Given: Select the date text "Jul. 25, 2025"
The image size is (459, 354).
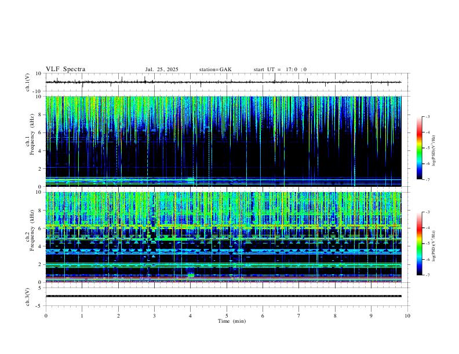Looking at the screenshot, I should click(162, 69).
